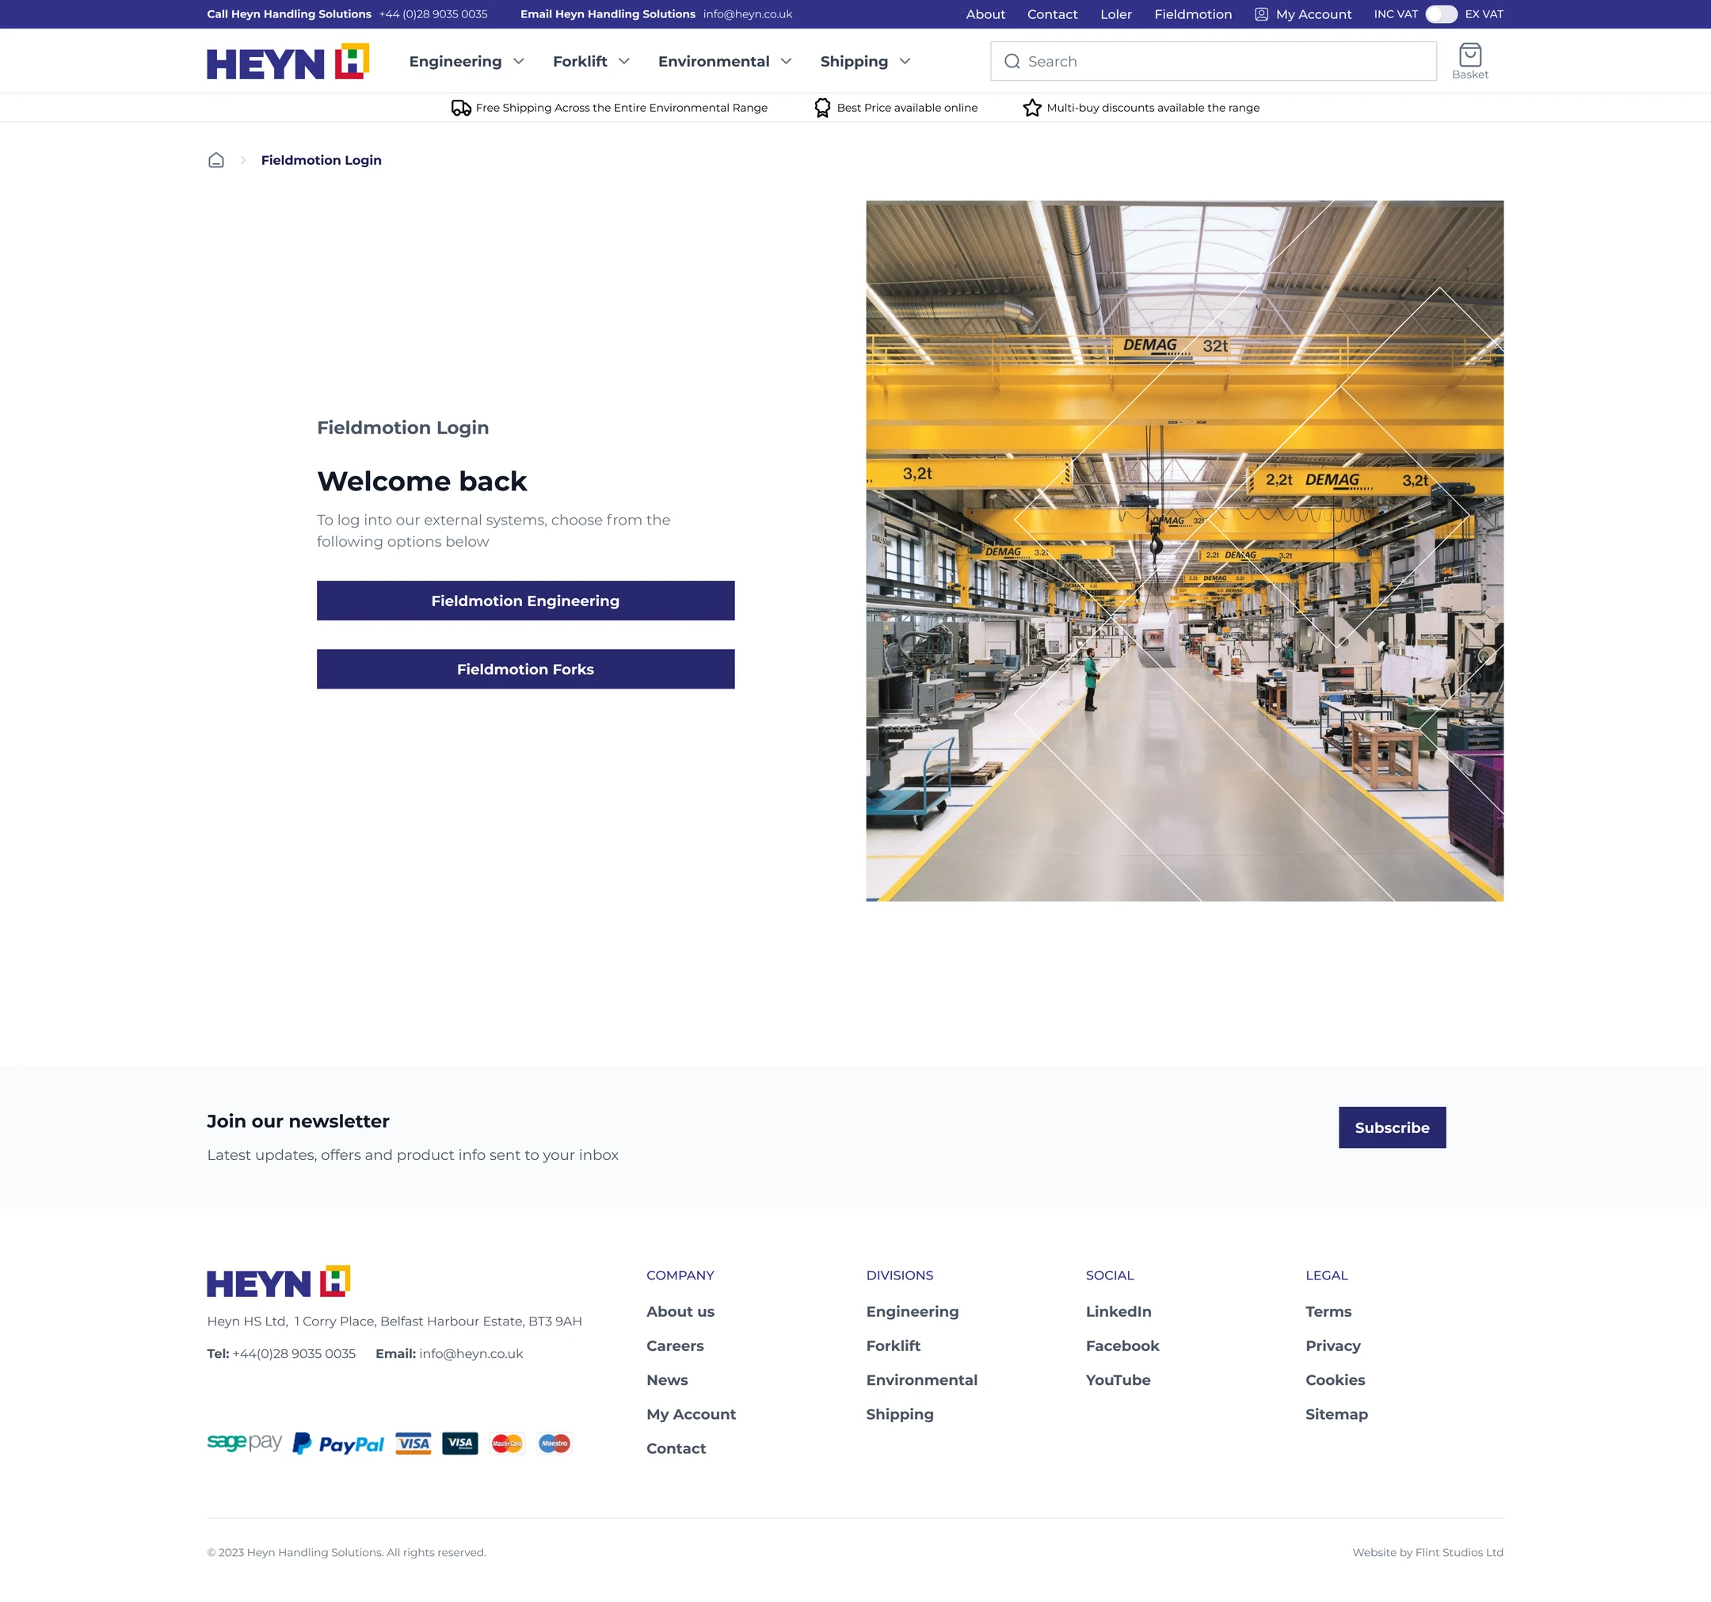Image resolution: width=1711 pixels, height=1602 pixels.
Task: Click the HEYN logo in header
Action: (x=288, y=61)
